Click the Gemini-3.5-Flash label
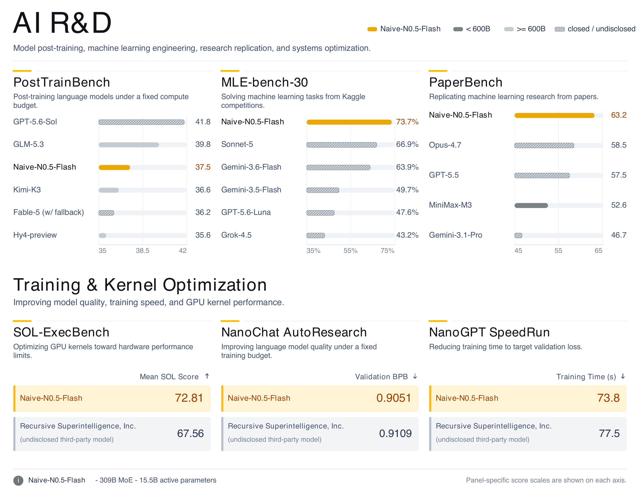 pyautogui.click(x=251, y=190)
